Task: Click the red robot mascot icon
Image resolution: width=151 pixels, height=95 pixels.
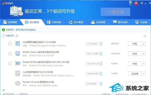Action: pos(136,3)
